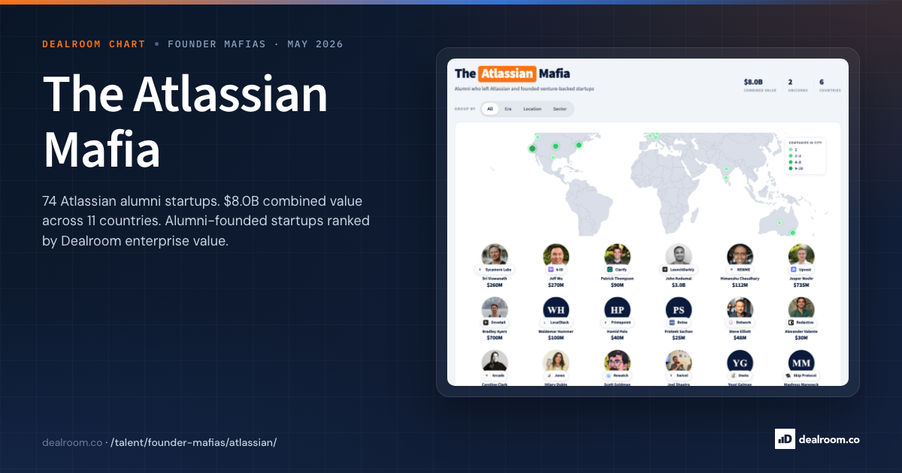
Task: Click the Swivel company badge
Action: click(679, 375)
